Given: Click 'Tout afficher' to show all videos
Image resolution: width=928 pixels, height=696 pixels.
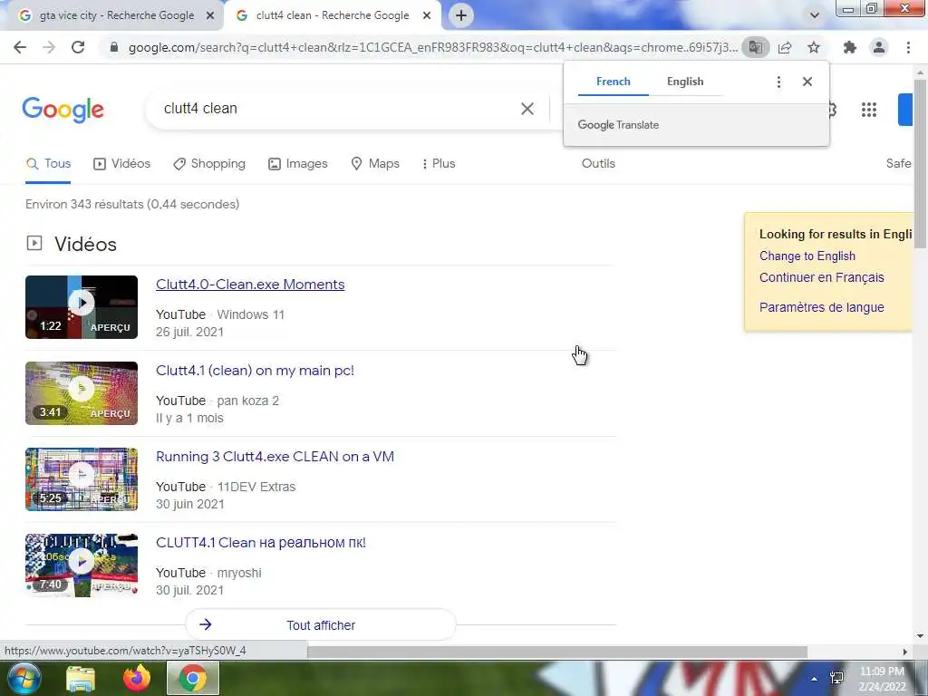Looking at the screenshot, I should (x=321, y=625).
